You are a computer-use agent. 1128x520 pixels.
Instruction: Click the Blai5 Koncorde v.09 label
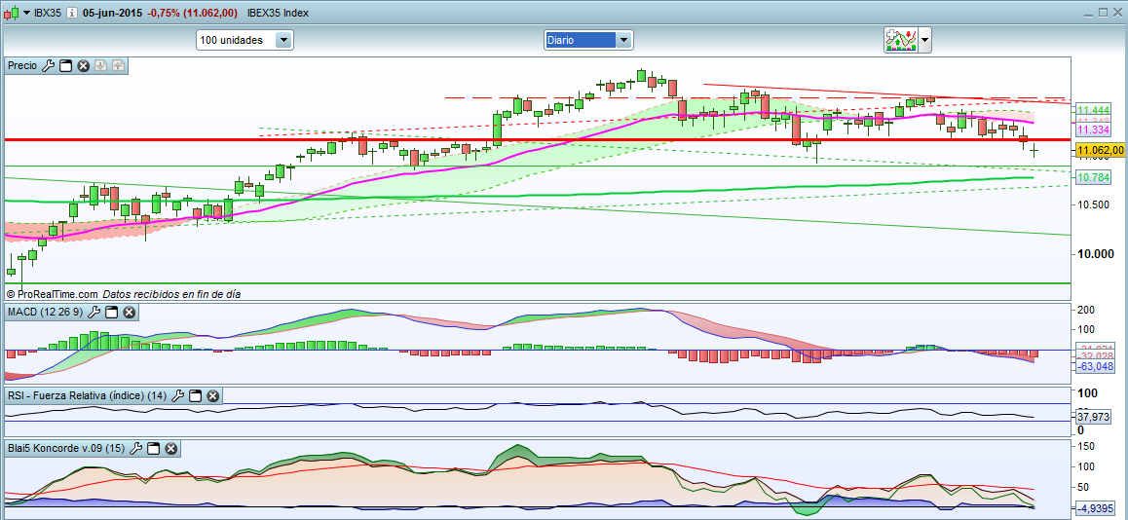coord(66,448)
